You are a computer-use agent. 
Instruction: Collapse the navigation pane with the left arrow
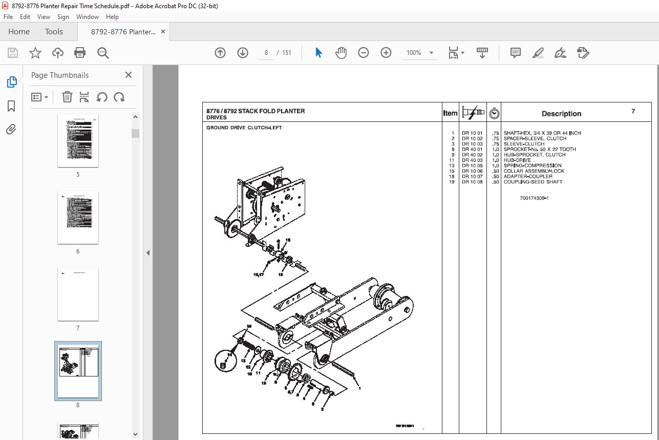point(148,253)
